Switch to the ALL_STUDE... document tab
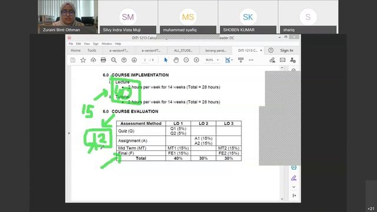The image size is (377, 212). point(183,51)
